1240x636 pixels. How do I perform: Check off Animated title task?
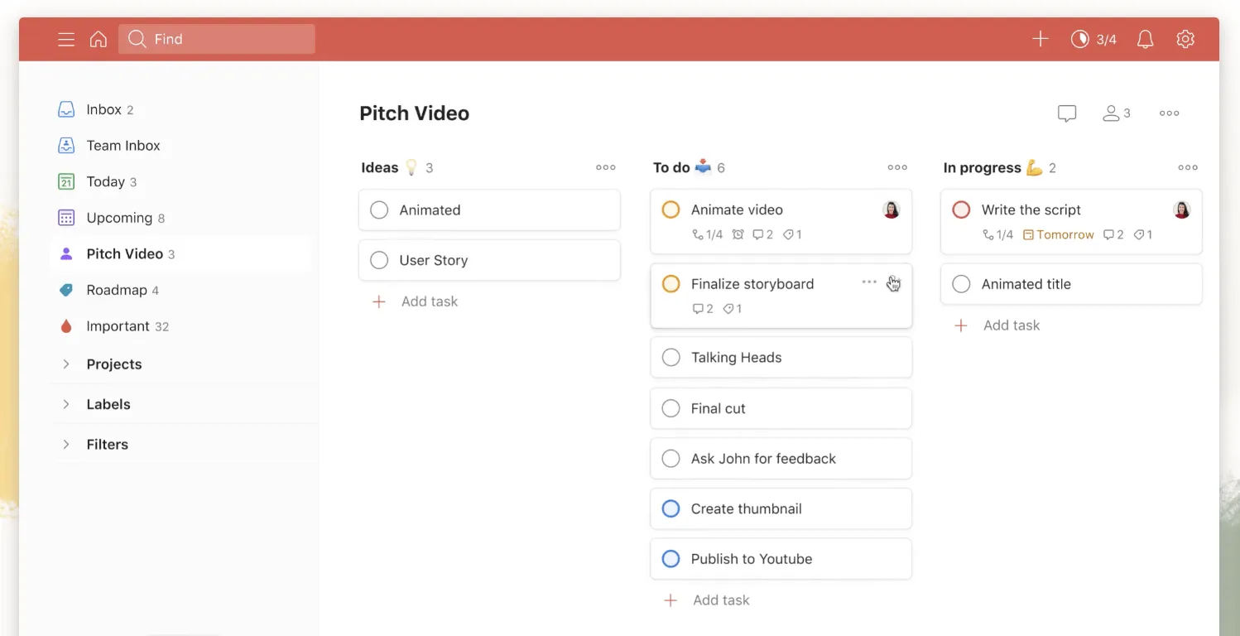tap(961, 284)
